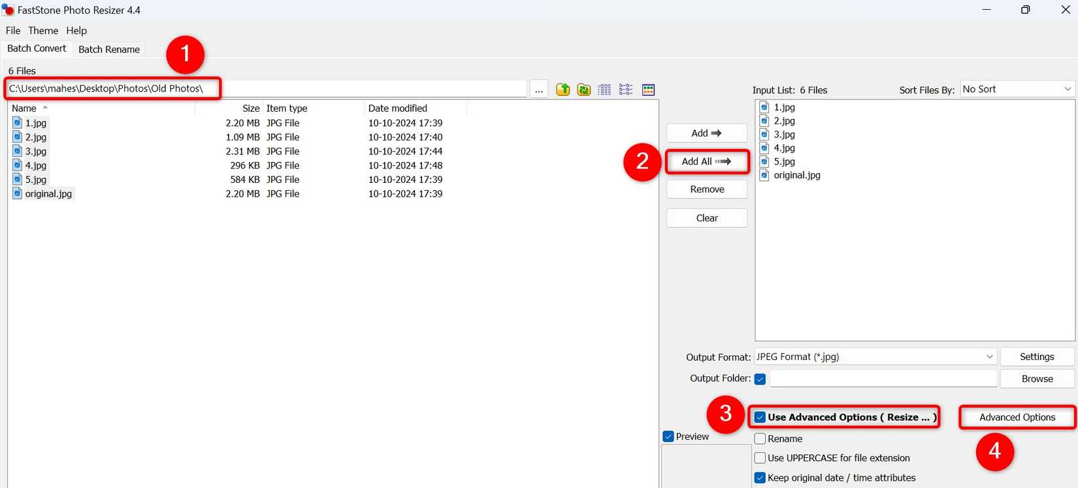Go up one folder level
1078x488 pixels.
point(563,89)
